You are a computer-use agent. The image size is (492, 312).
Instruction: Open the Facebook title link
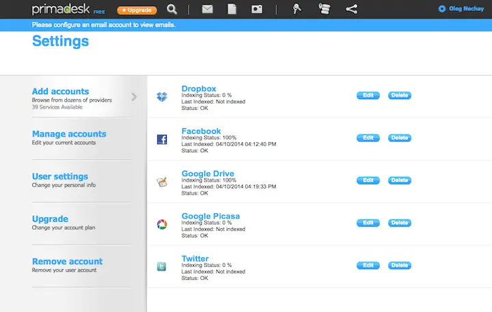coord(201,131)
